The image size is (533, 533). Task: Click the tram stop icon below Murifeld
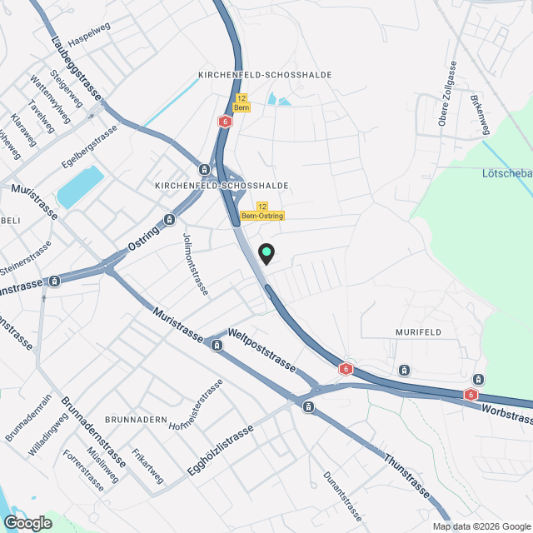(x=404, y=370)
